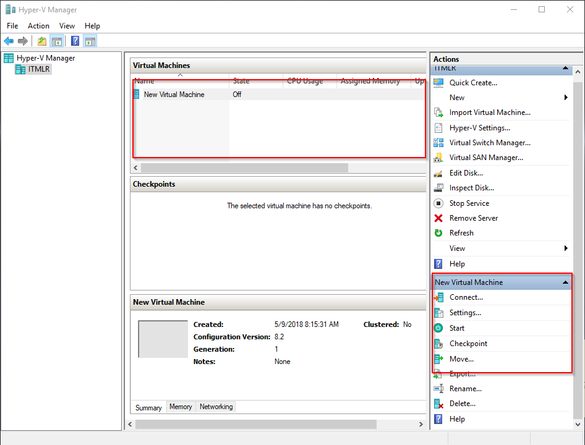Click the Forward arrow toolbar icon
The image size is (585, 445).
pos(23,41)
